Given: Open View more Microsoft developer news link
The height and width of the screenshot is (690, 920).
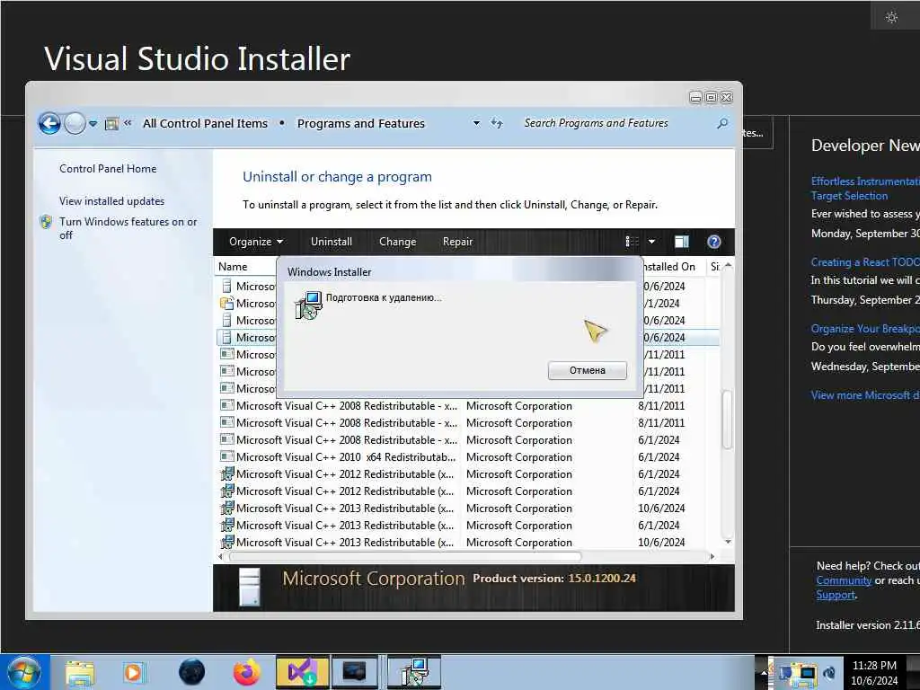Looking at the screenshot, I should pos(865,395).
